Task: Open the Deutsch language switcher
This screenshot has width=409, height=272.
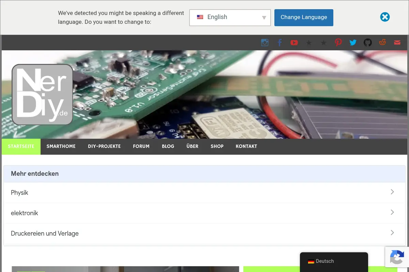Action: coord(334,261)
